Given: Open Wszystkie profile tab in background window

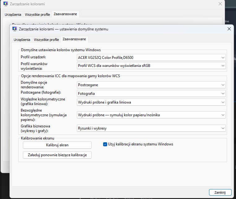Looking at the screenshot, I should click(x=37, y=15).
